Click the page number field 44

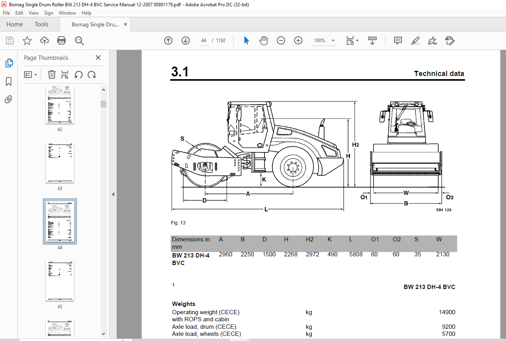pos(203,41)
